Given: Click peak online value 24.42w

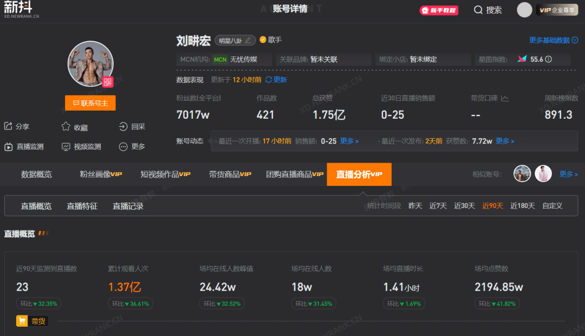Looking at the screenshot, I should click(x=218, y=287).
